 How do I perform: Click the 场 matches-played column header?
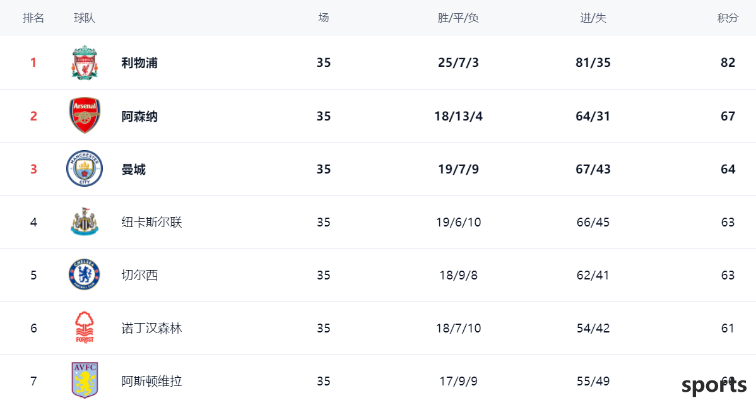tap(324, 18)
